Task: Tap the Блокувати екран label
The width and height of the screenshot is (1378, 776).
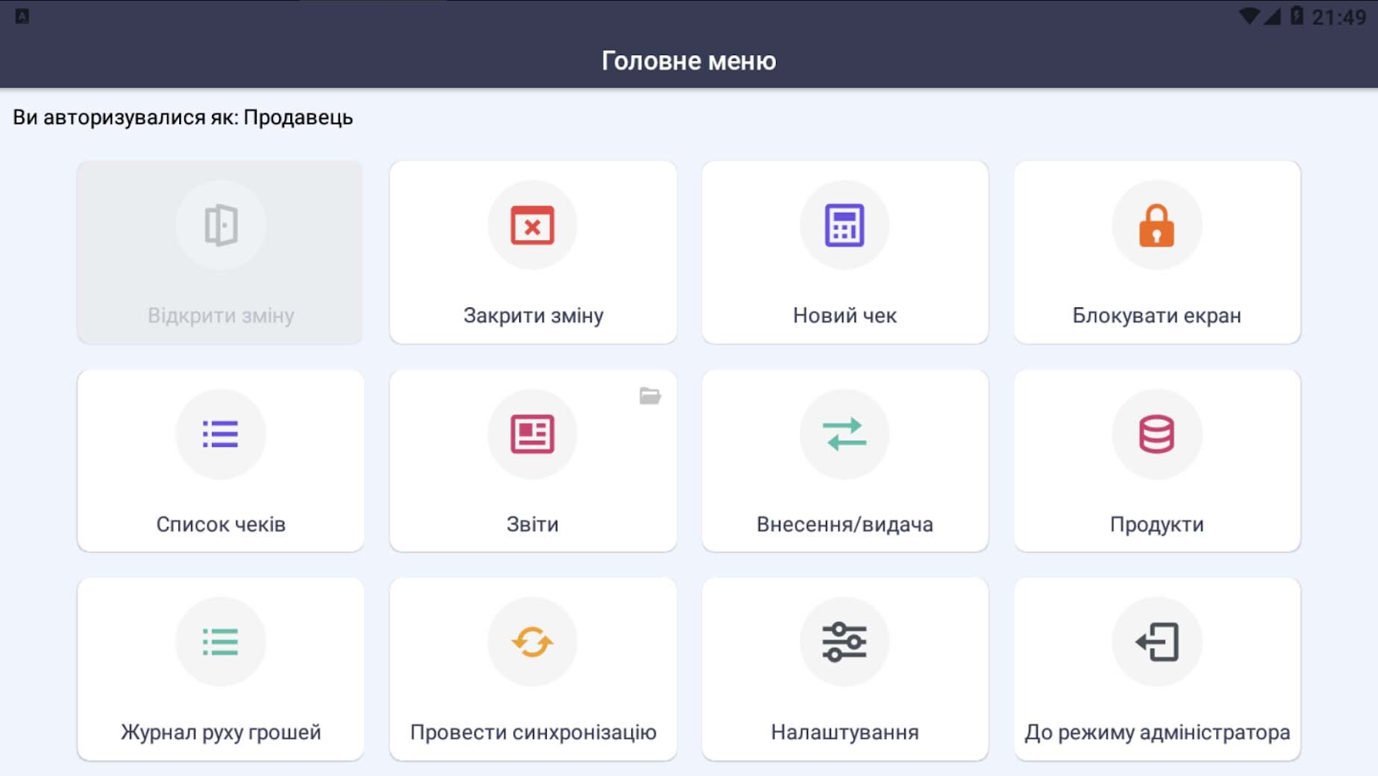Action: [1157, 316]
